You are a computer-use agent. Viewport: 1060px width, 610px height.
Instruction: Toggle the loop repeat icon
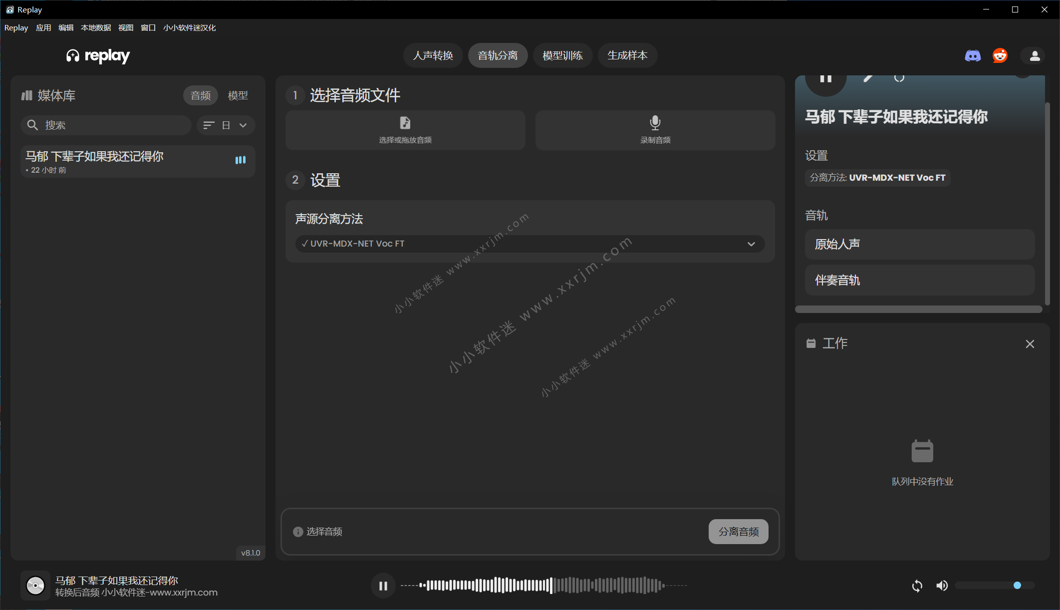tap(917, 586)
